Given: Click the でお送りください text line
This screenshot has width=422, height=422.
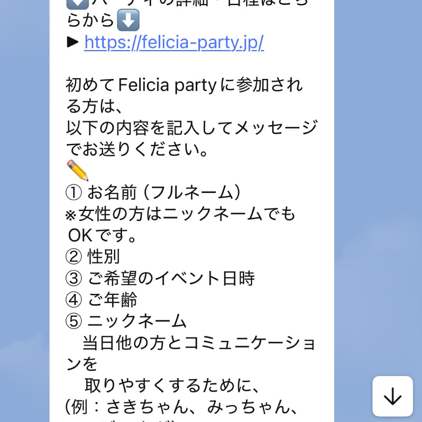Looking at the screenshot, I should pyautogui.click(x=137, y=149).
